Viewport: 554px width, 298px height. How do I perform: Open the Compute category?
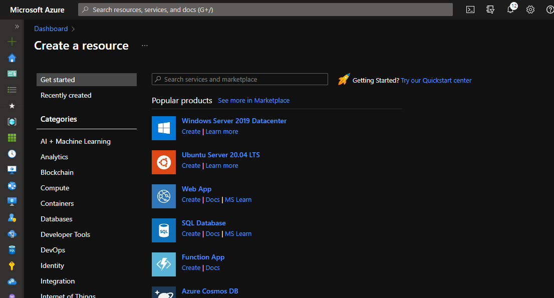(55, 188)
